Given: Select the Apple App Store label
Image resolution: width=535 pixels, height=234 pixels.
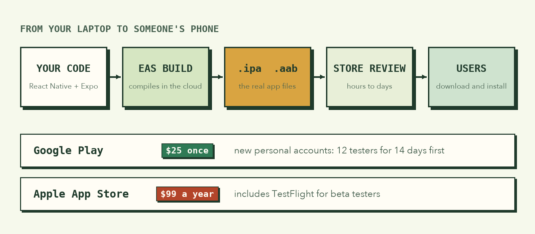Looking at the screenshot, I should (x=81, y=194).
